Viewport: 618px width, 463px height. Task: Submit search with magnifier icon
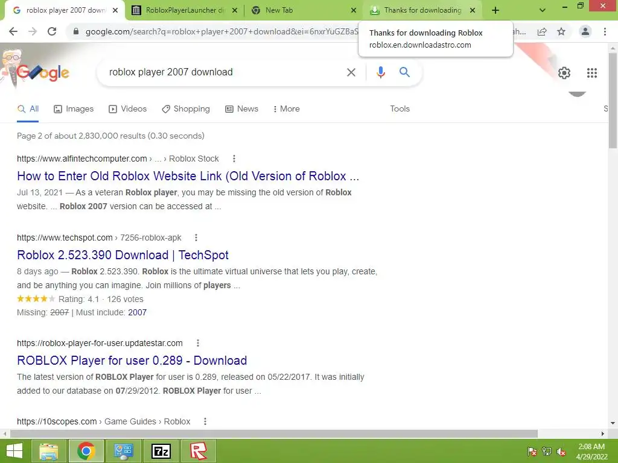[x=404, y=72]
